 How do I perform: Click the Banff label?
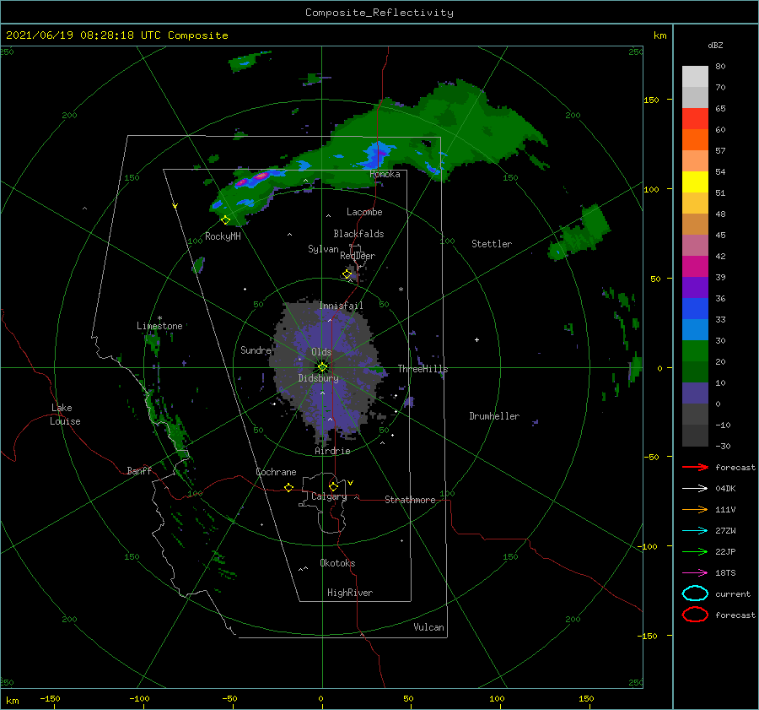tap(139, 470)
